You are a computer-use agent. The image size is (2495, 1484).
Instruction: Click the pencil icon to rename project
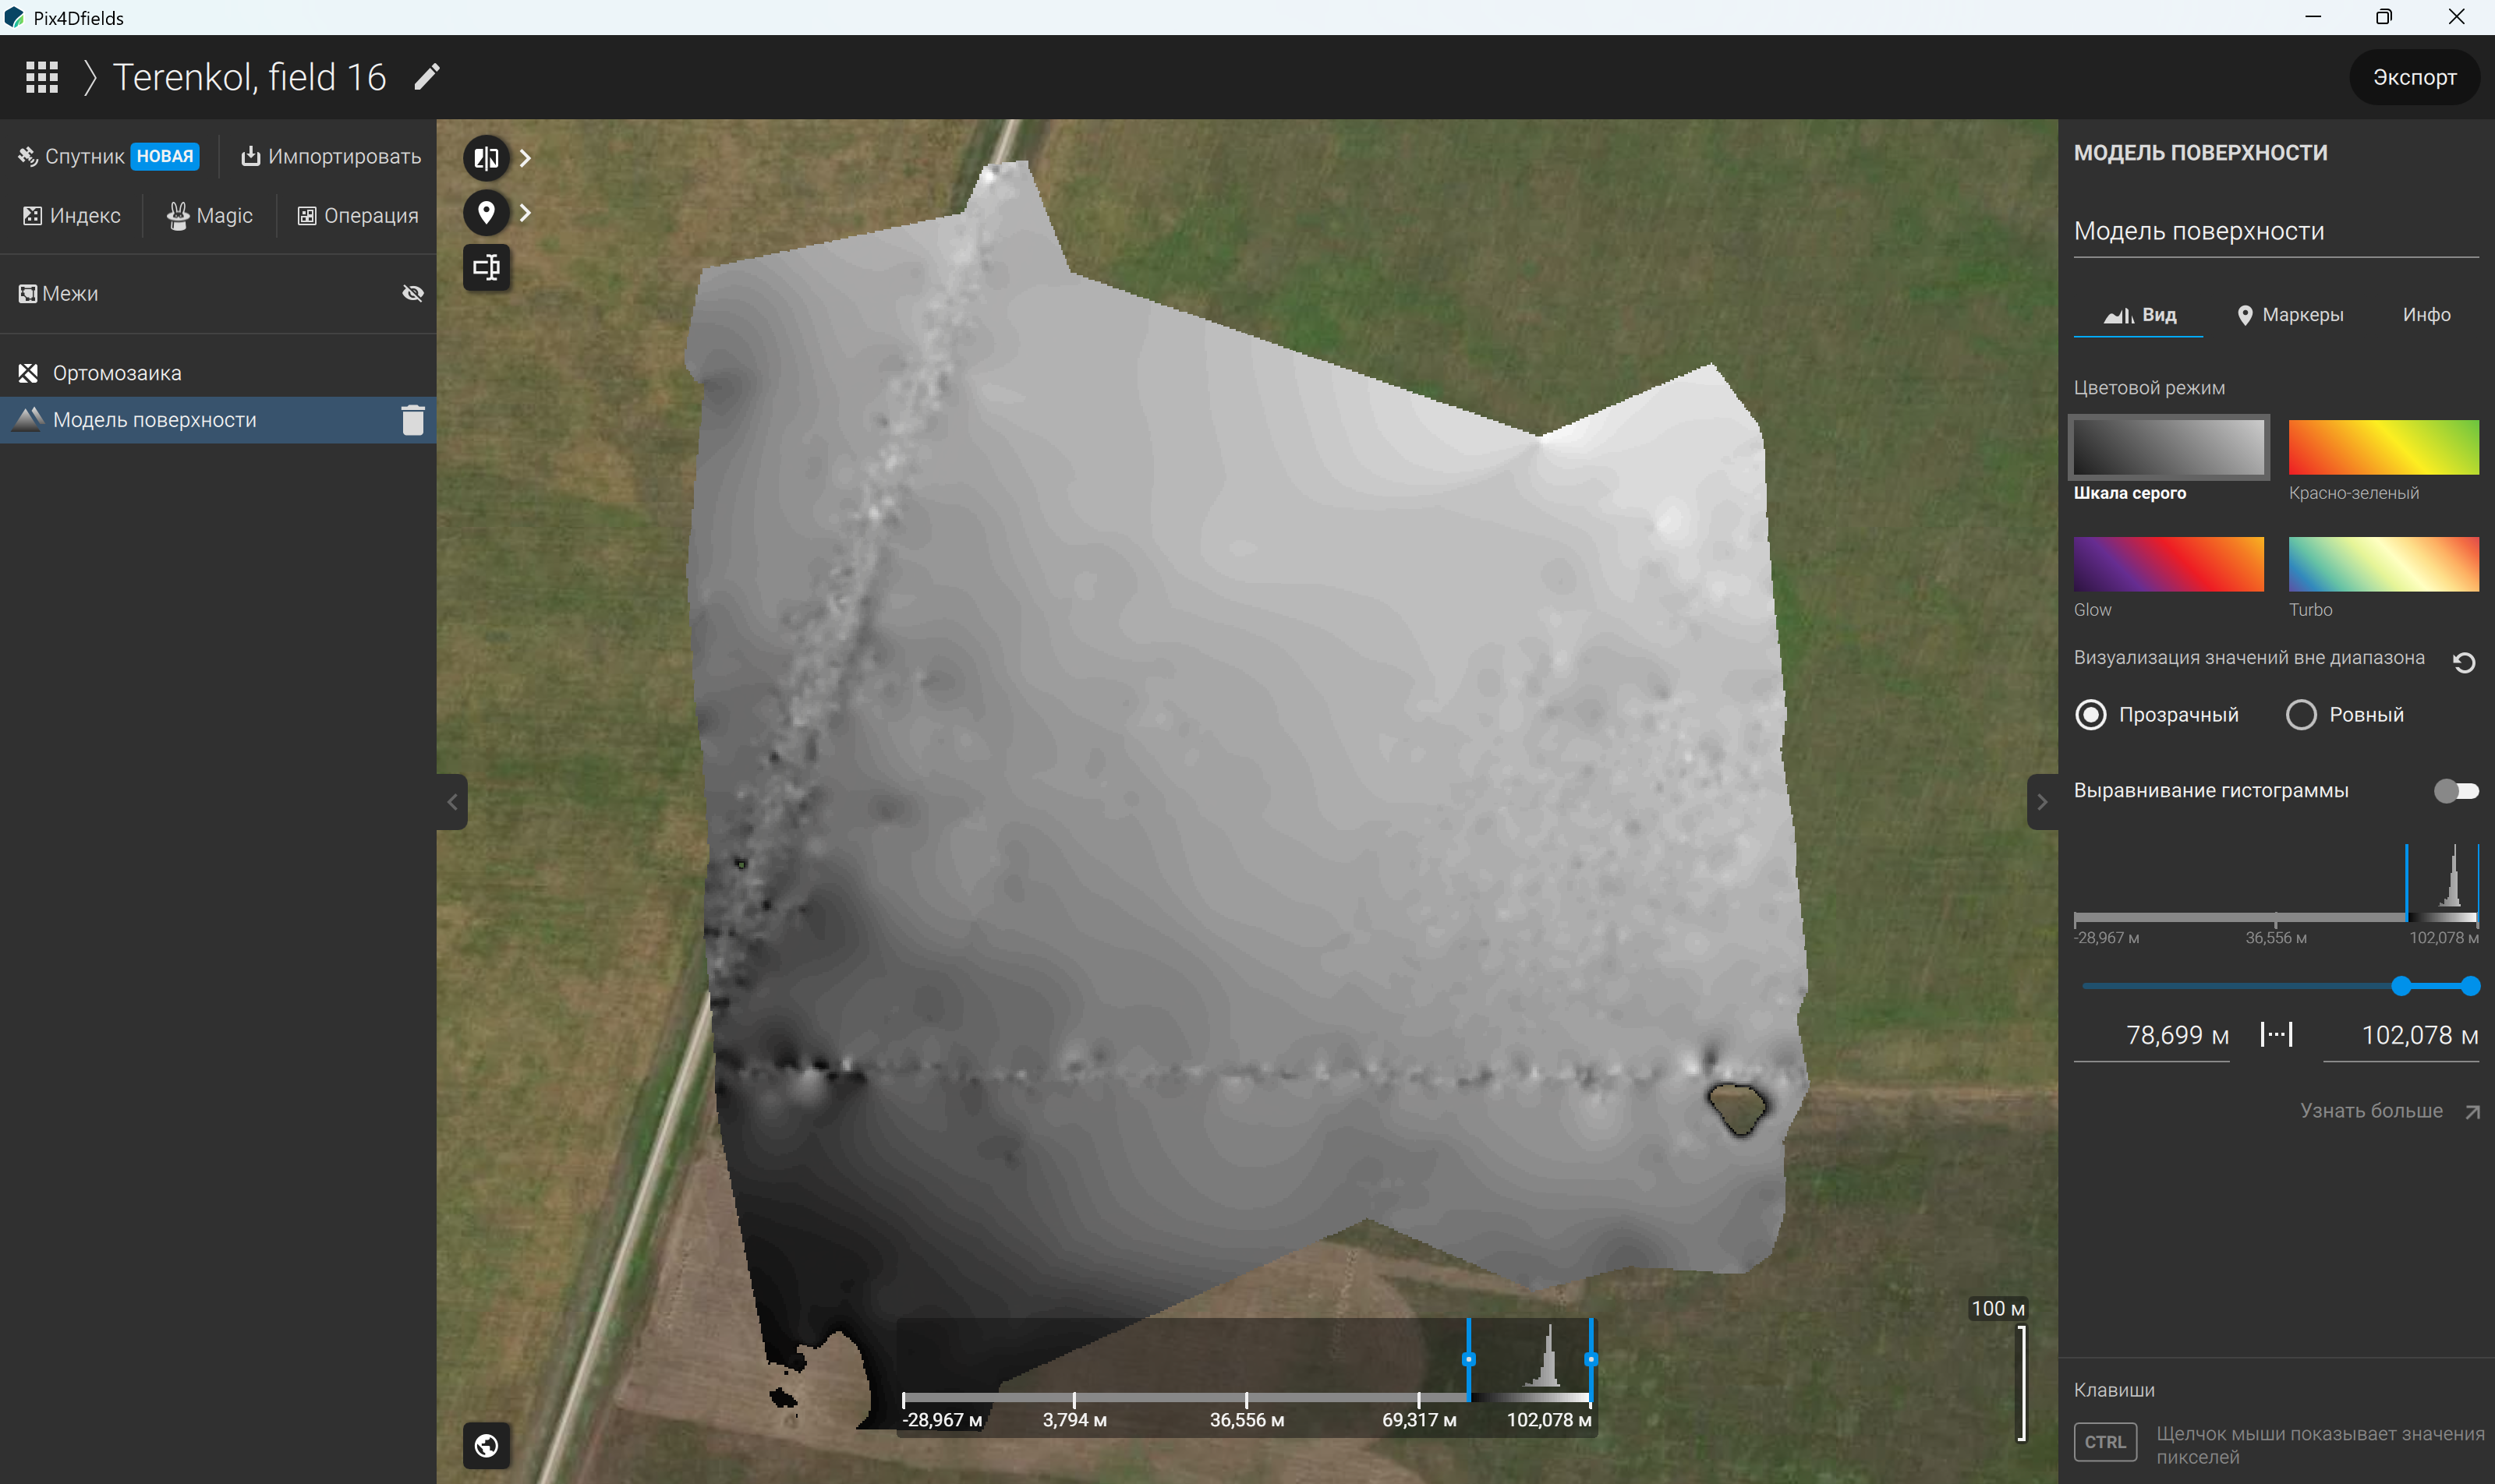(x=427, y=76)
